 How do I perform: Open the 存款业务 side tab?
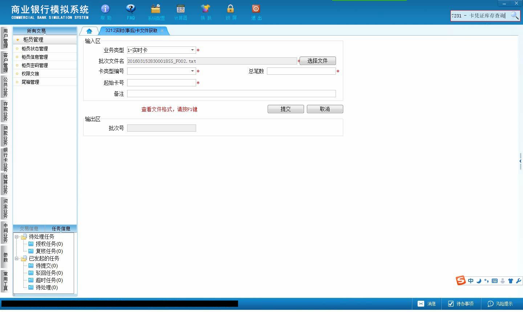[x=5, y=111]
